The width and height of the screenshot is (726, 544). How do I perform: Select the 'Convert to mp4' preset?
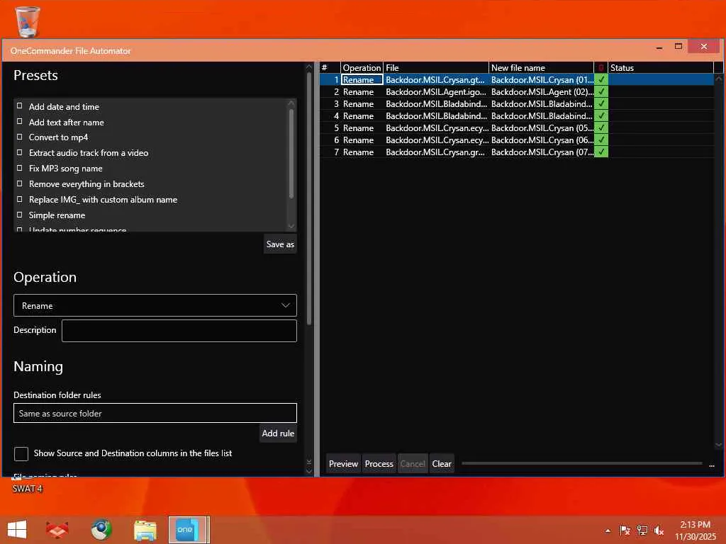(58, 137)
